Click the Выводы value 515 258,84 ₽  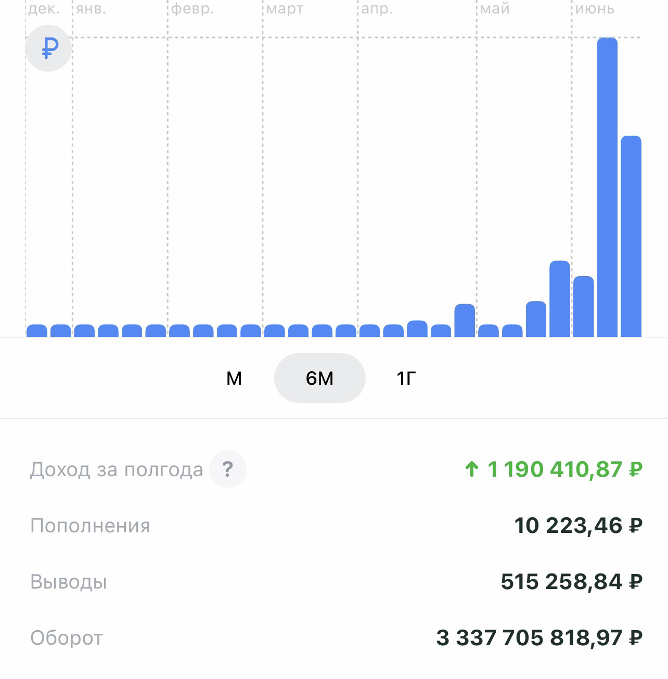(572, 582)
